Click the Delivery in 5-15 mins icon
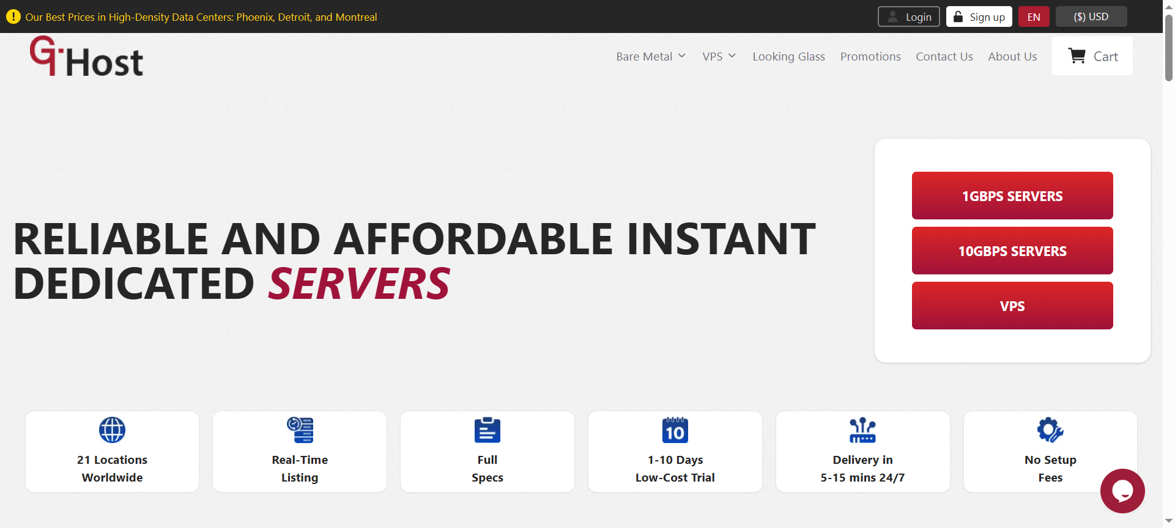 (862, 430)
